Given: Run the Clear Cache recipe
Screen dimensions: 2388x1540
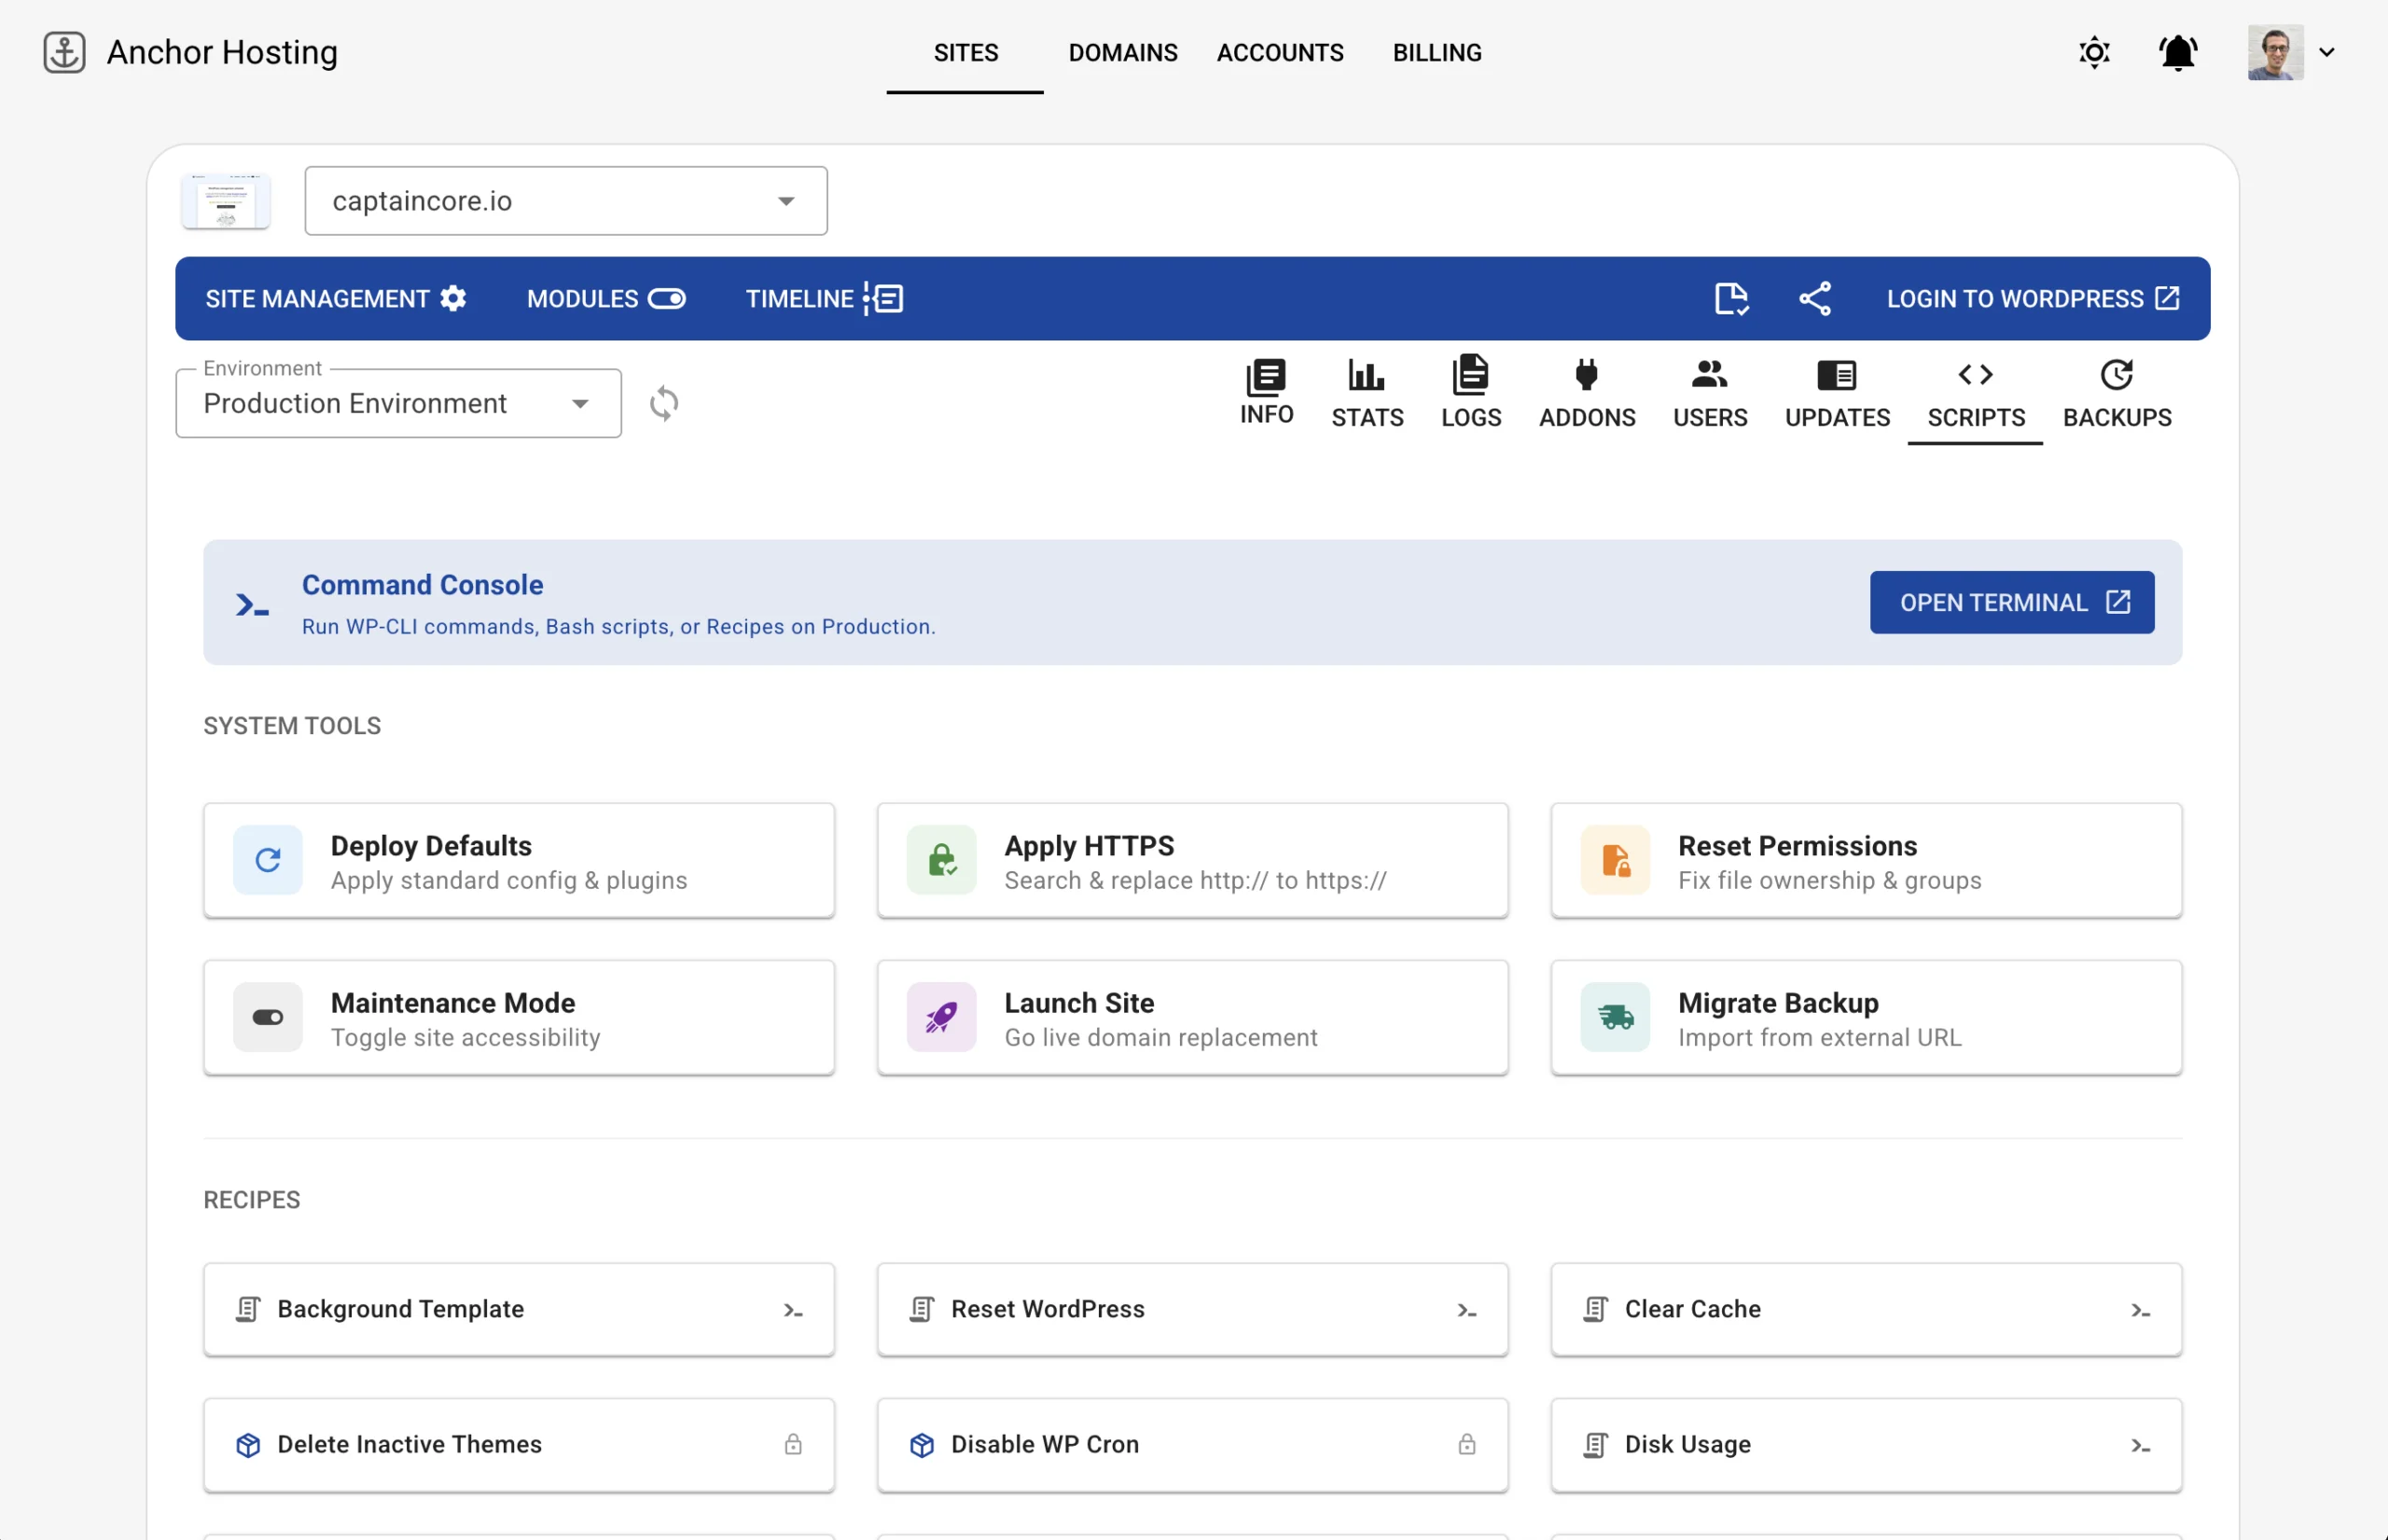Looking at the screenshot, I should click(1865, 1309).
